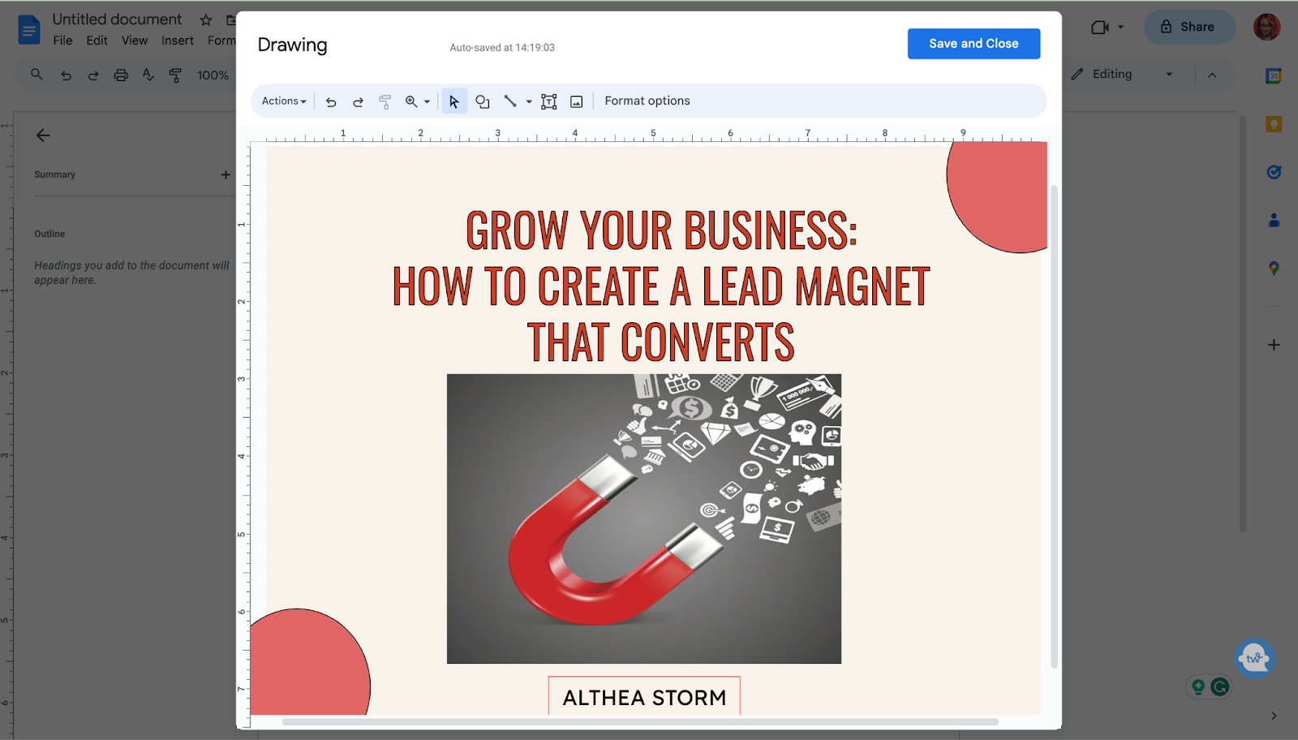Open the zoom dropdown arrow in Drawing
Screen dimensions: 1298x740
pyautogui.click(x=427, y=101)
